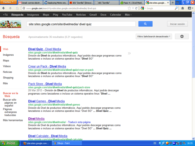This screenshot has width=195, height=146.
Task: Select the Firefox taskbar window entry
Action: (x=36, y=143)
